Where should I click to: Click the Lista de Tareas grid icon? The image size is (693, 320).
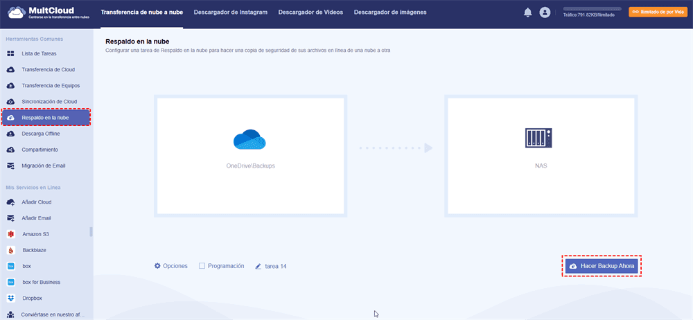coord(10,53)
